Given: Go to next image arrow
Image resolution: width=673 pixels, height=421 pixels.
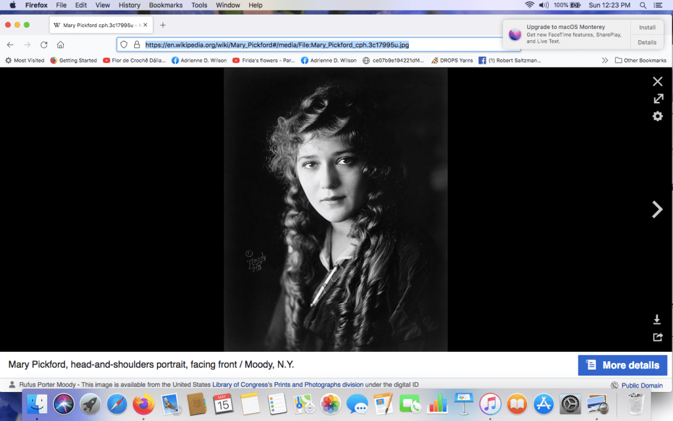Looking at the screenshot, I should (x=657, y=209).
